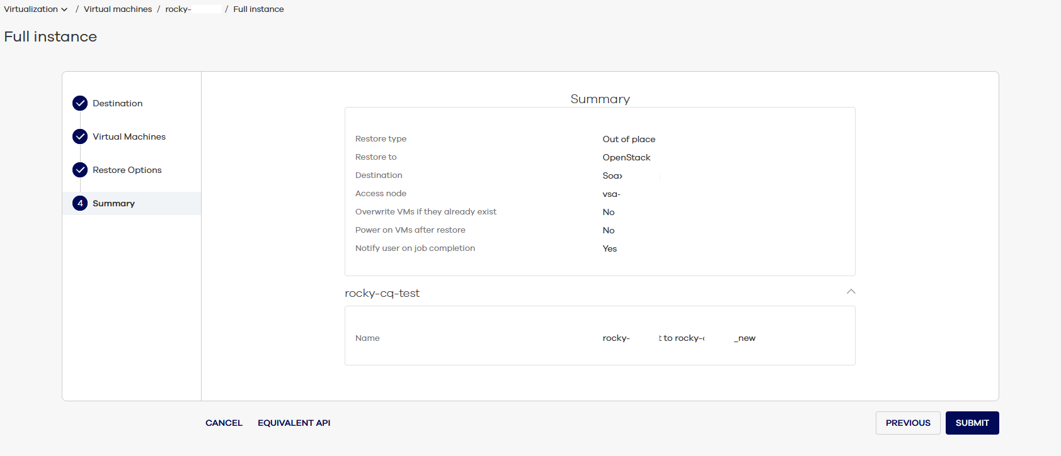
Task: Collapse the rocky-cq-test section using its chevron
Action: pyautogui.click(x=851, y=292)
